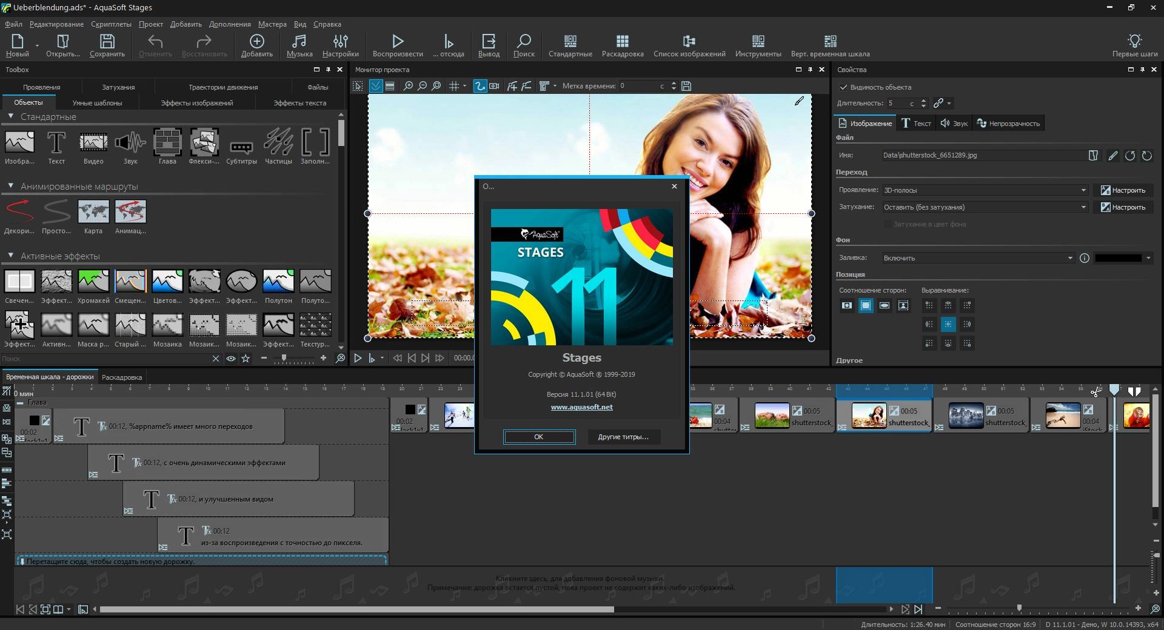
Task: Open fill color dropdown arrow
Action: [x=1148, y=258]
